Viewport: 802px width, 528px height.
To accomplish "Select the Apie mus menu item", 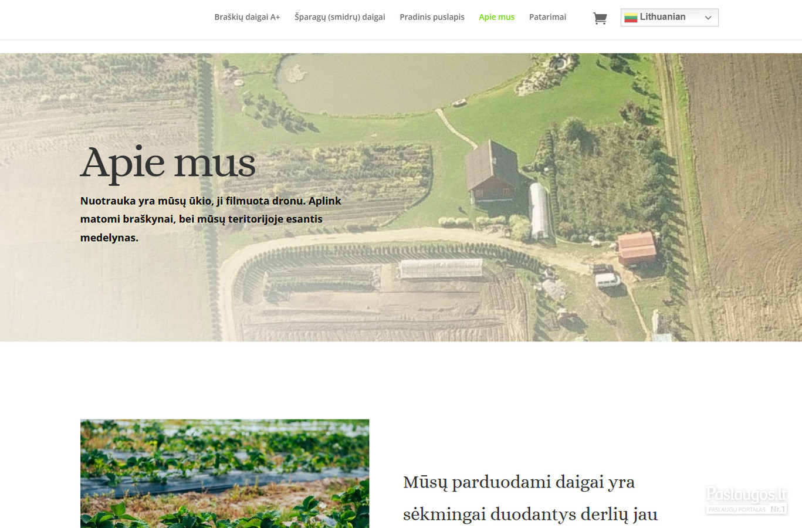I will 496,17.
